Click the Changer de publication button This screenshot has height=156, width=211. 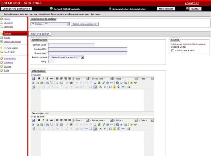pos(16,9)
